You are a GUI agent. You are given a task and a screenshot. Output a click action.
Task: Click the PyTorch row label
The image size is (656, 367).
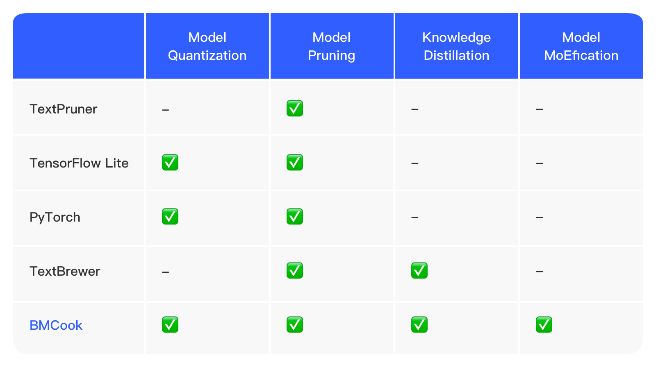[55, 217]
